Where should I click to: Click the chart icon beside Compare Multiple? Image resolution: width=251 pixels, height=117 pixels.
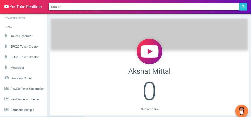tap(7, 109)
